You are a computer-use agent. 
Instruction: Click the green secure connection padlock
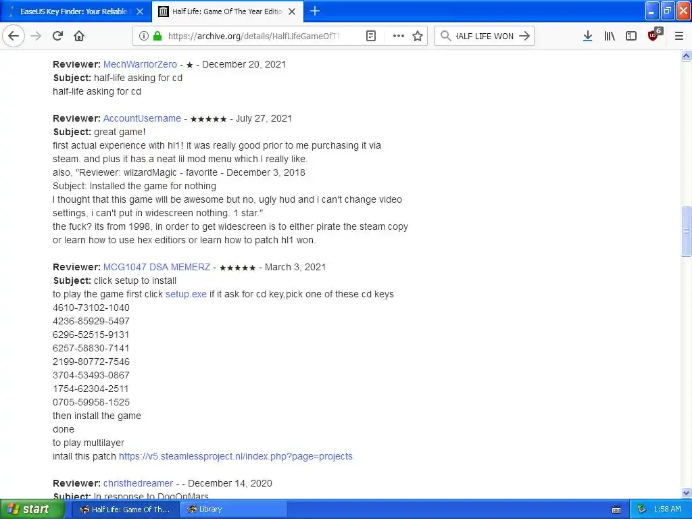point(157,36)
